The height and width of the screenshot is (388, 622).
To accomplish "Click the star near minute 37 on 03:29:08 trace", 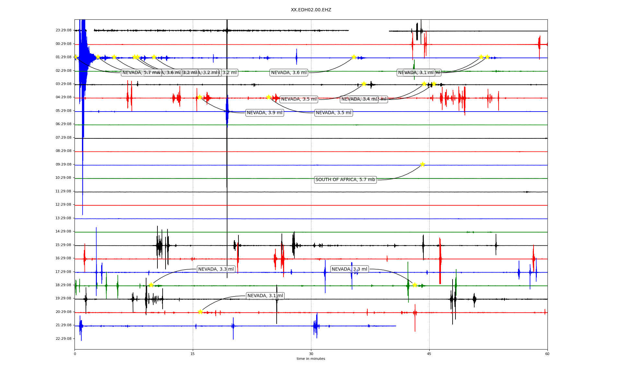I will [x=364, y=84].
